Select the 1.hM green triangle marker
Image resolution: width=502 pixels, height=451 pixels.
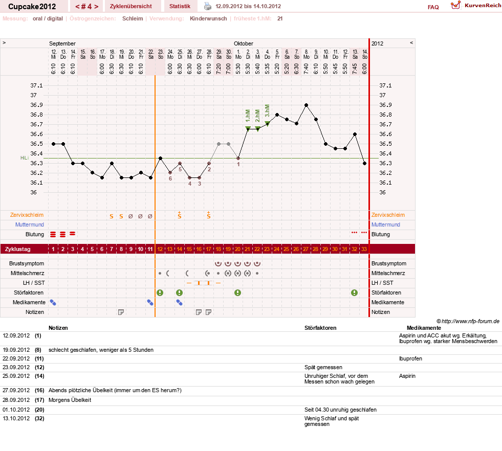[x=248, y=128]
